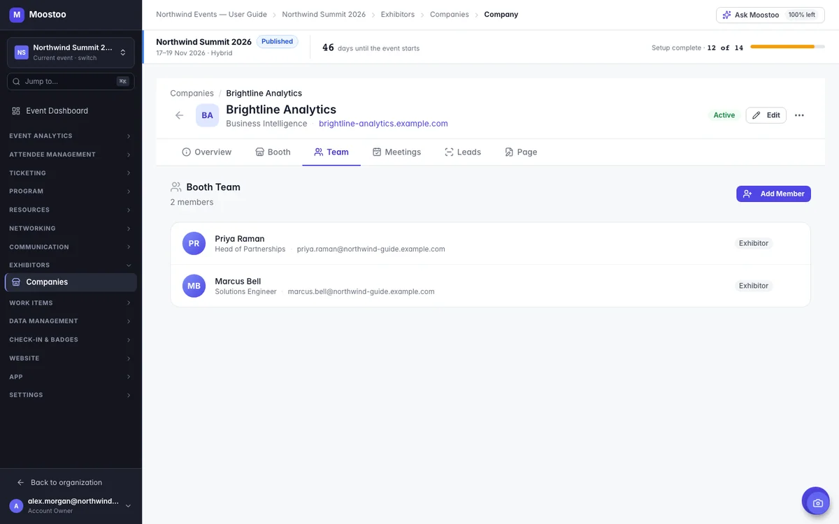Click the Active status badge
Screen dimensions: 839x524
click(724, 115)
